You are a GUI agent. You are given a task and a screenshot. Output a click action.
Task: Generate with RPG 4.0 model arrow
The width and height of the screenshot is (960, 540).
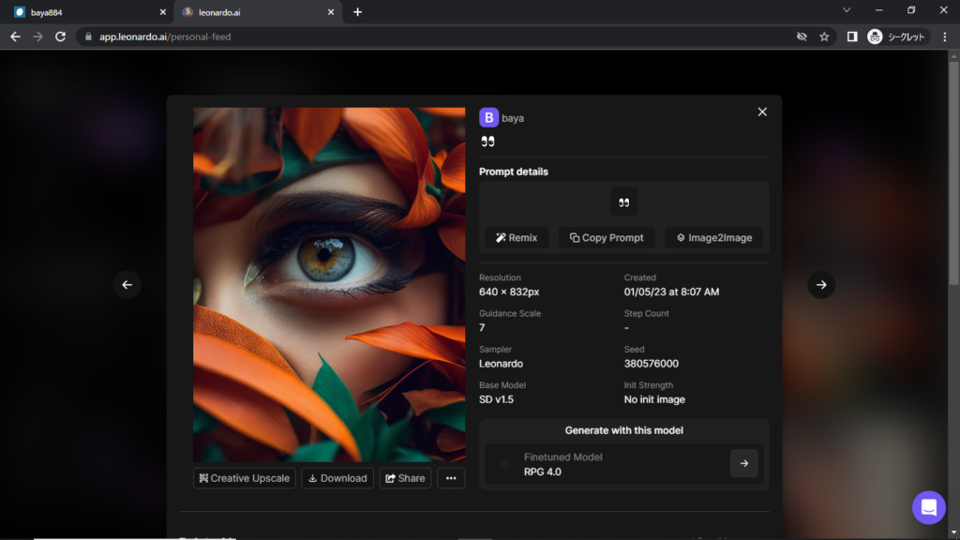click(743, 463)
